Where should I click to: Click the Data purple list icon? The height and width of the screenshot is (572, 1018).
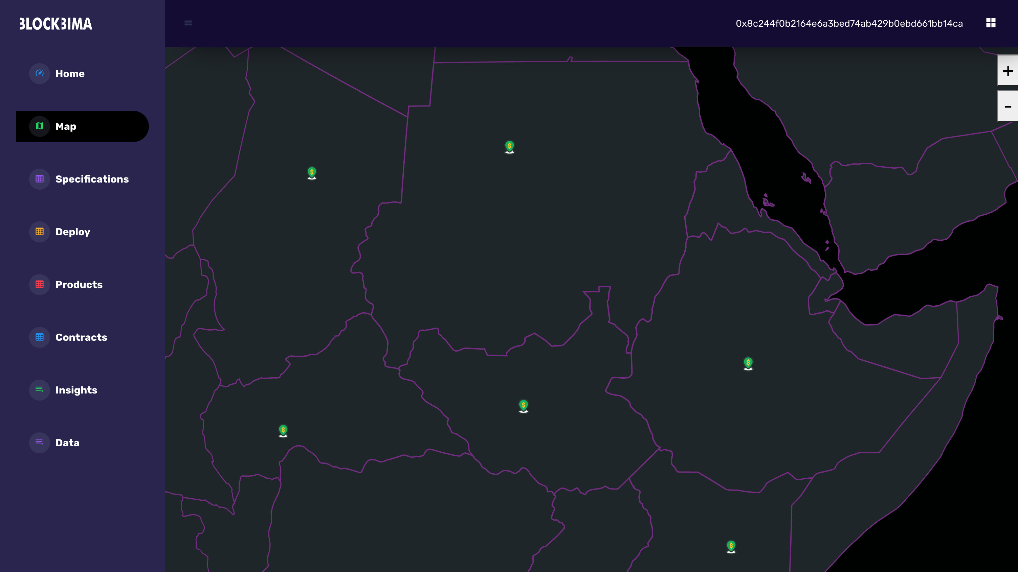click(40, 443)
